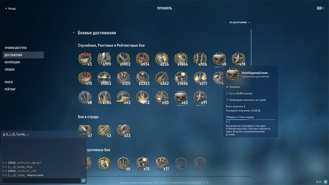Screen dimensions: 329x185
Task: Select the trident cooperative badge x6
Action: coord(123,164)
